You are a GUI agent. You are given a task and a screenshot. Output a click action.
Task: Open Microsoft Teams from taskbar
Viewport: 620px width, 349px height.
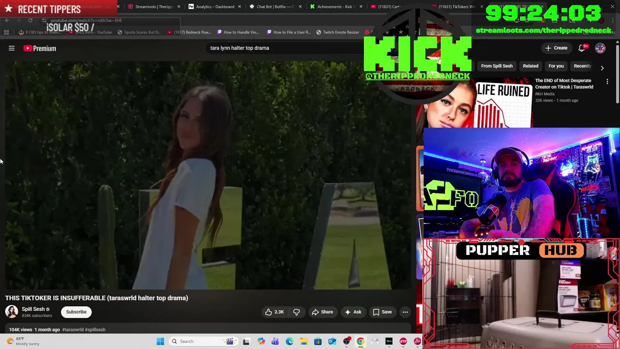(275, 341)
